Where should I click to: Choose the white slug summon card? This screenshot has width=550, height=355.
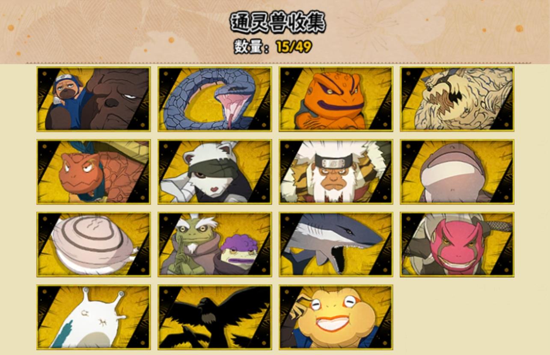[x=93, y=317]
